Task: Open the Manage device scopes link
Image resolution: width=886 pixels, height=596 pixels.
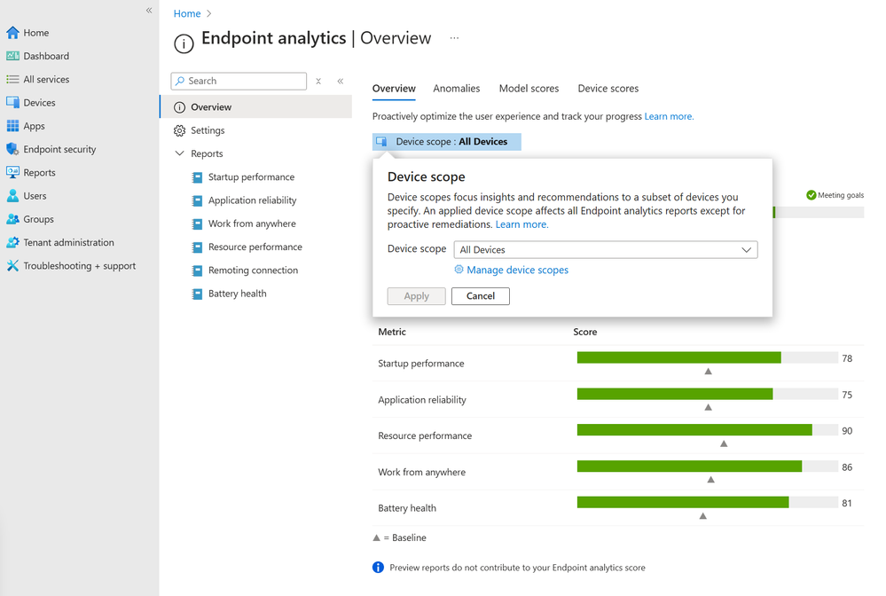Action: tap(517, 270)
